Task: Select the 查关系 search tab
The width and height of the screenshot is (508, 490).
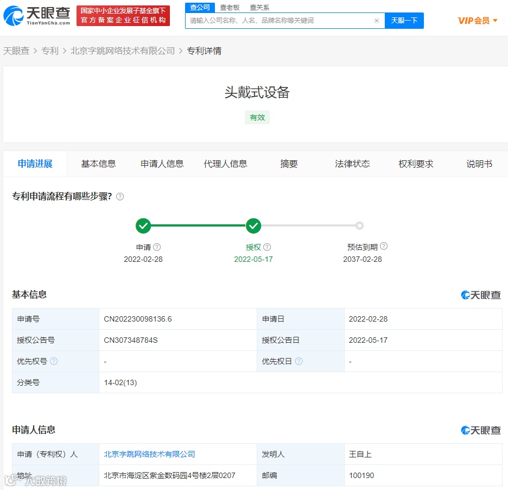Action: click(x=259, y=8)
